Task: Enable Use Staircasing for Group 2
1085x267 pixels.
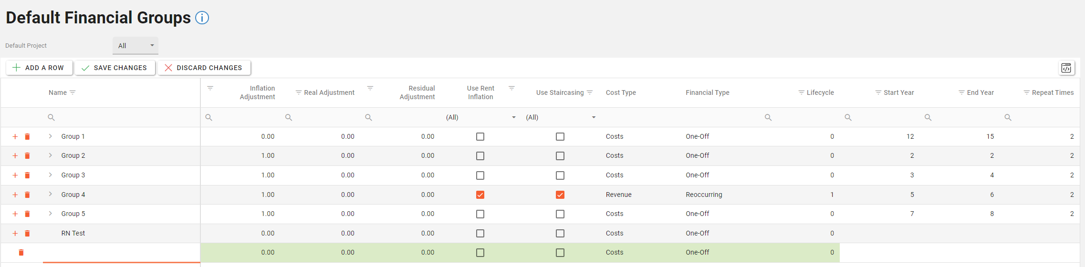Action: pos(560,156)
